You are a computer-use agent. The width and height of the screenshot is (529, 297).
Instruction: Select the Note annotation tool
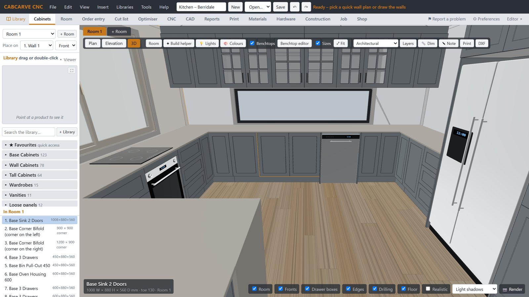449,43
